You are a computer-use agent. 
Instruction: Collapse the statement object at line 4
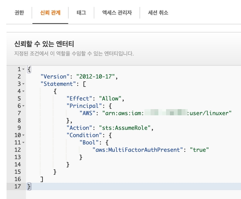pos(24,91)
